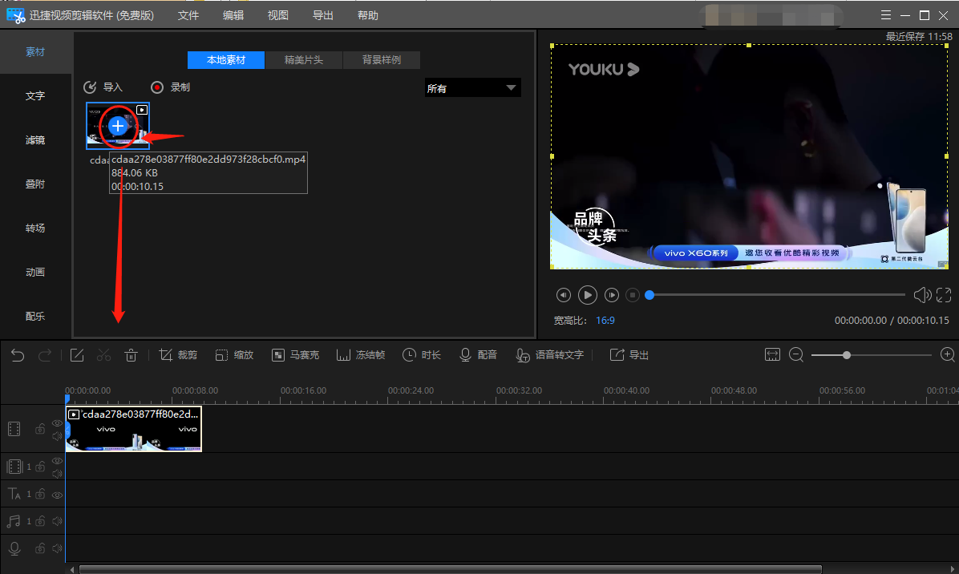
Task: Expand the 所有 filter dropdown
Action: 472,88
